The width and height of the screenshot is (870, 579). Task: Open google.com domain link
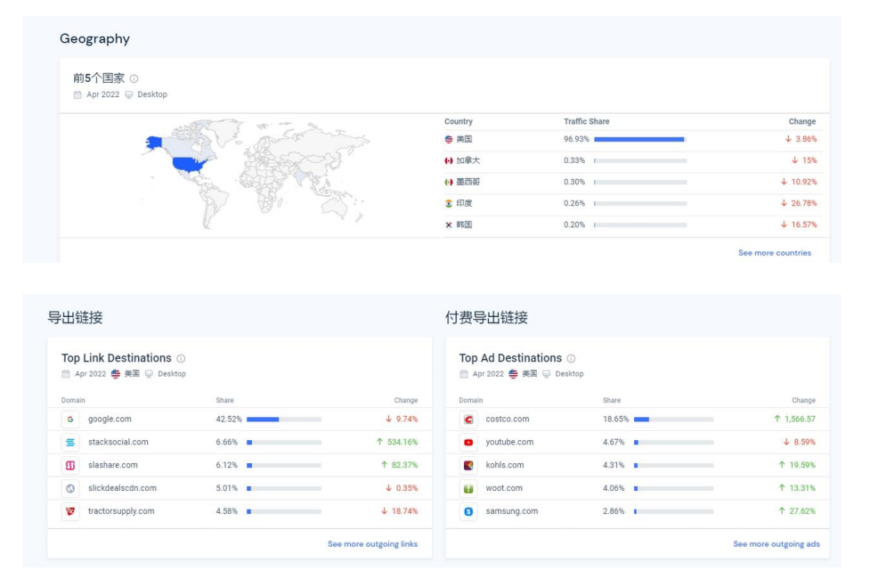point(110,420)
